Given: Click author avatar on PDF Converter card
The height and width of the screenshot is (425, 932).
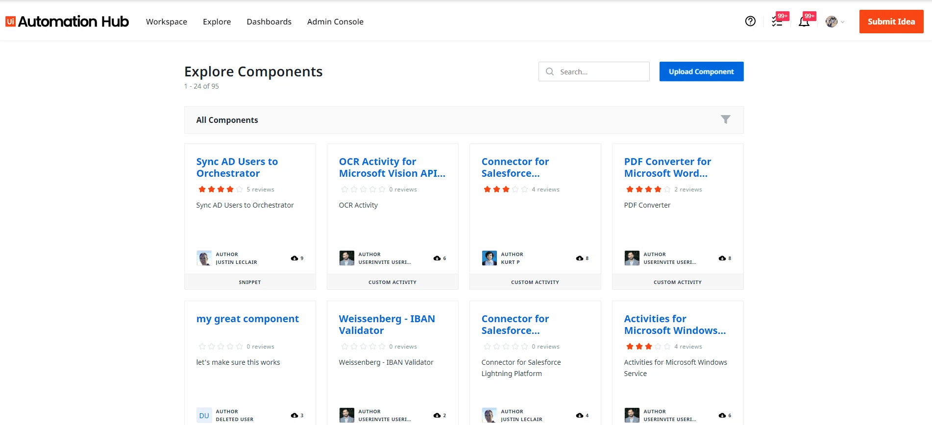Looking at the screenshot, I should [632, 258].
